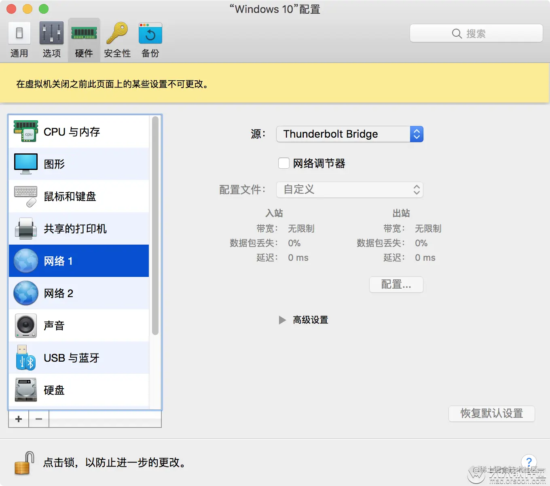Click the 声音 speaker icon
Screen dimensions: 550x486
26,325
